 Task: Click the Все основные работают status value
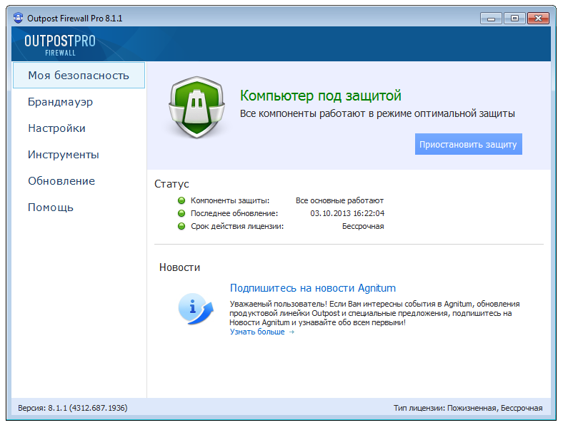click(339, 200)
